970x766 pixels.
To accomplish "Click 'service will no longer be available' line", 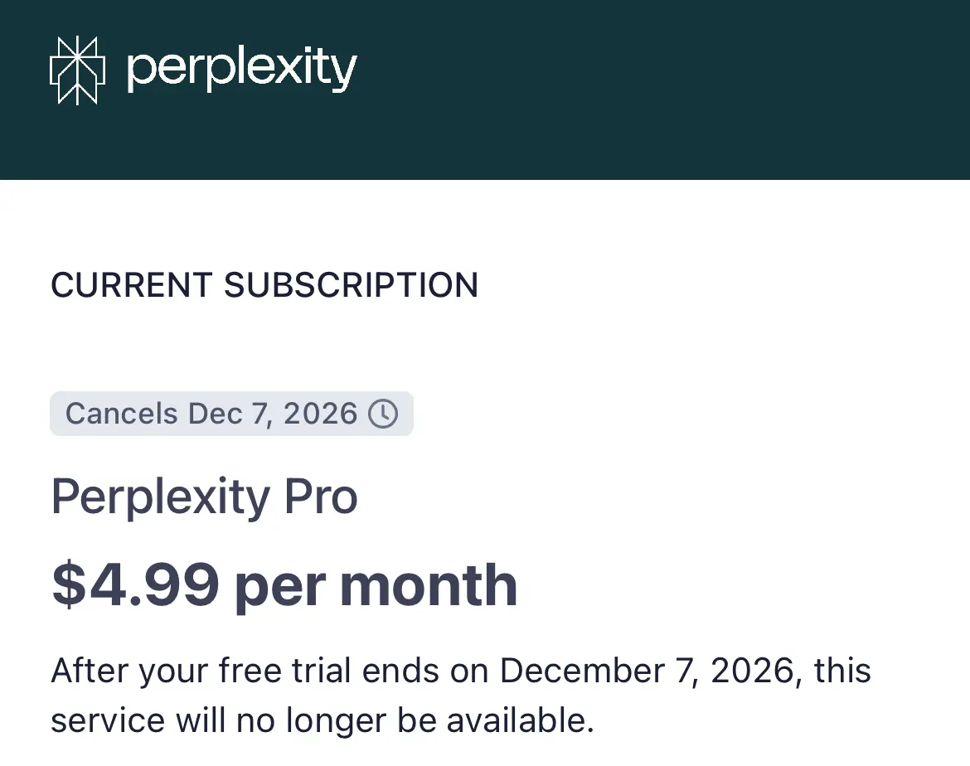I will [323, 720].
